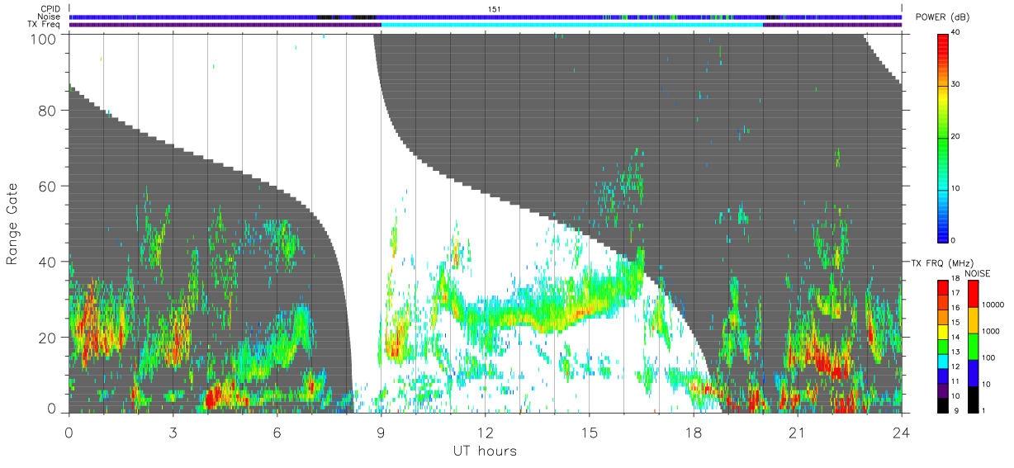Click the 10000 label on the NOISE legend

point(993,305)
